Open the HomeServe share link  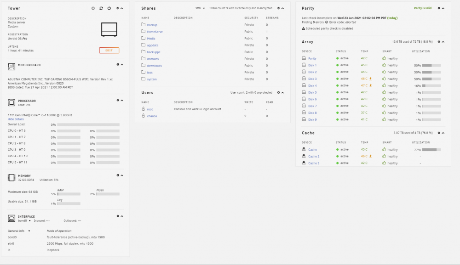click(155, 32)
